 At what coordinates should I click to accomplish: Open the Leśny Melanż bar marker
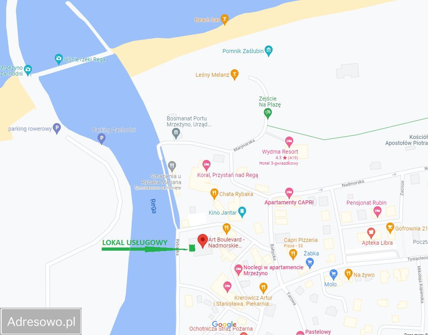234,74
